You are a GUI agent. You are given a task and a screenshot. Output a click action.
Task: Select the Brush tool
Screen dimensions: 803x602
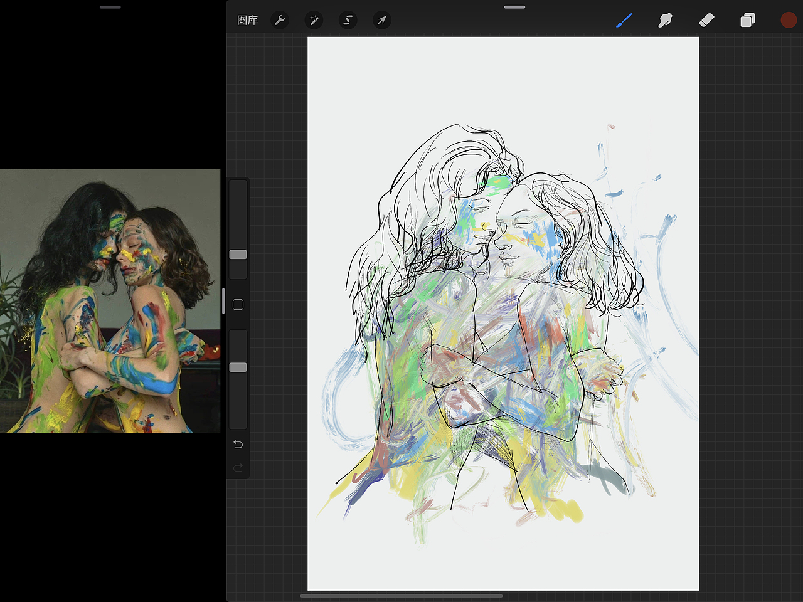coord(624,20)
